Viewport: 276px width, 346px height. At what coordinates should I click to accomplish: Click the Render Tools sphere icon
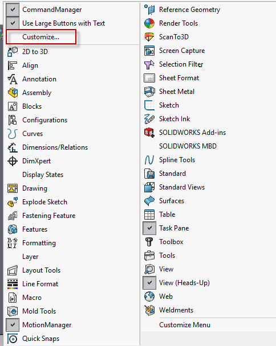149,23
